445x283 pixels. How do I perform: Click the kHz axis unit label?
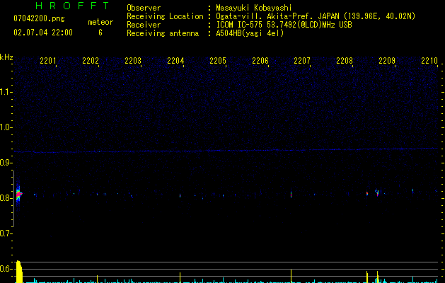[x=6, y=57]
